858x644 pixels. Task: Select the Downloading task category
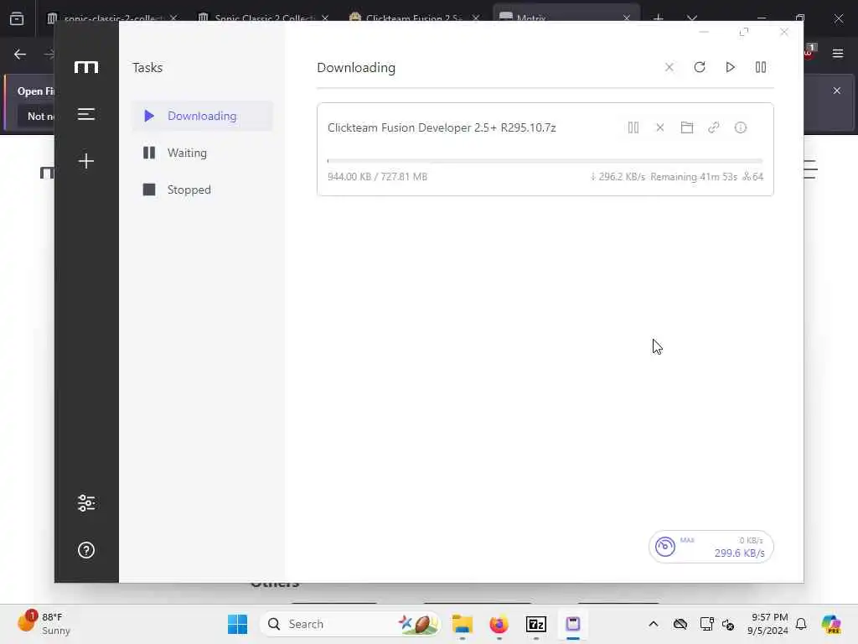tap(202, 116)
